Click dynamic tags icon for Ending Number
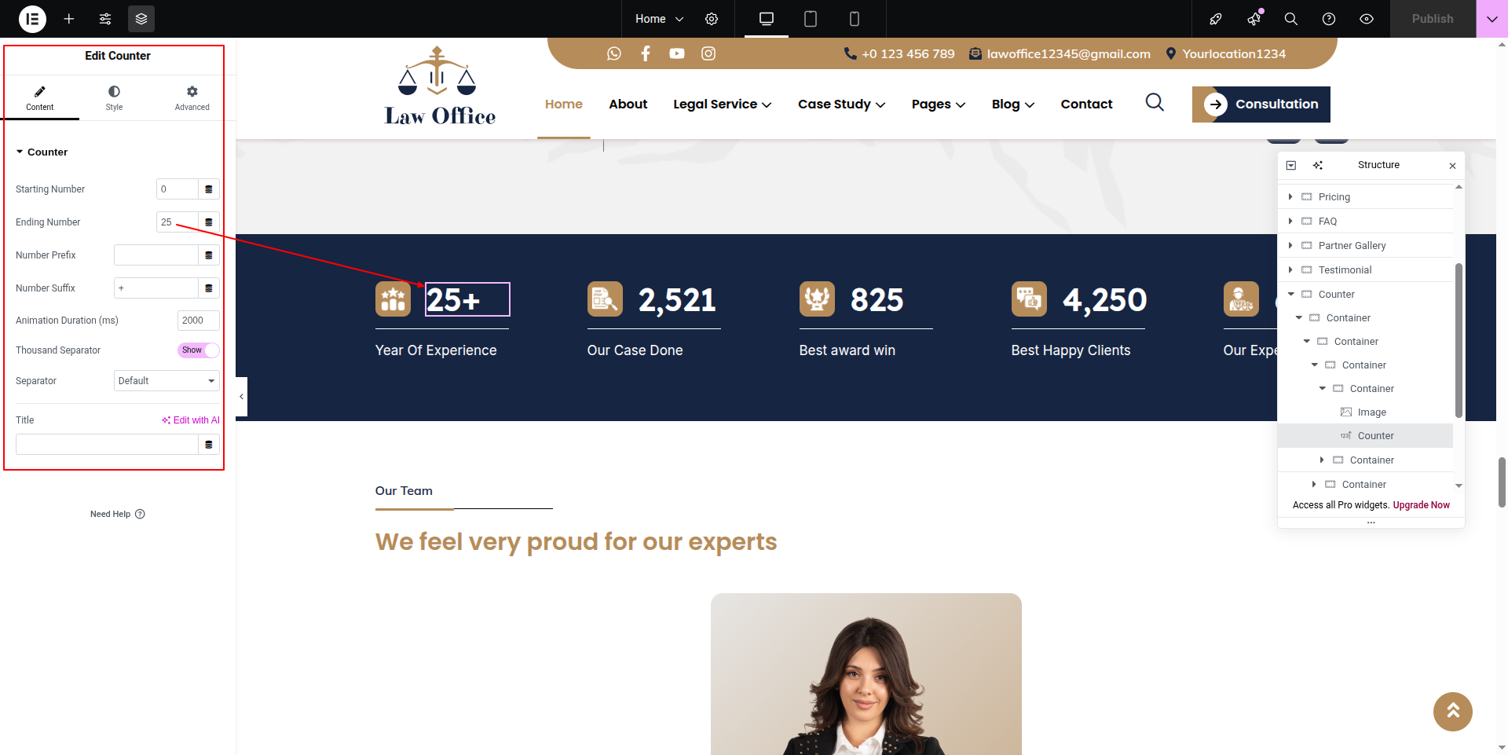1508x755 pixels. tap(209, 222)
